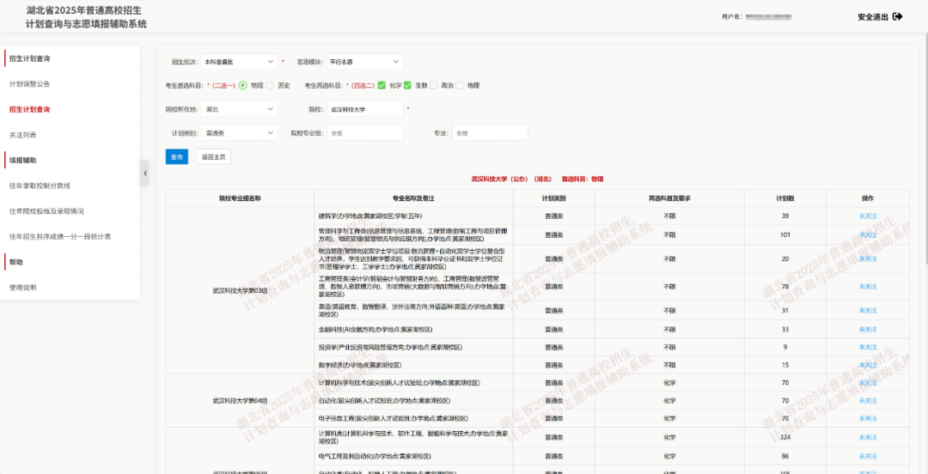Uncheck the 生物 checkbox
Viewport: 928px width, 474px height.
[407, 85]
